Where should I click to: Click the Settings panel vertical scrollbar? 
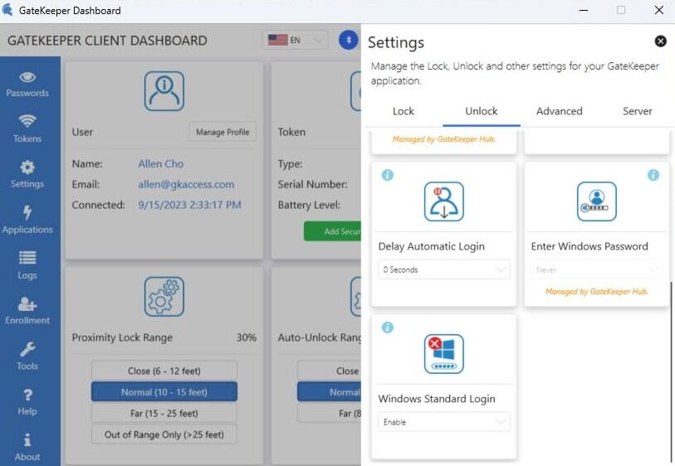pyautogui.click(x=671, y=371)
